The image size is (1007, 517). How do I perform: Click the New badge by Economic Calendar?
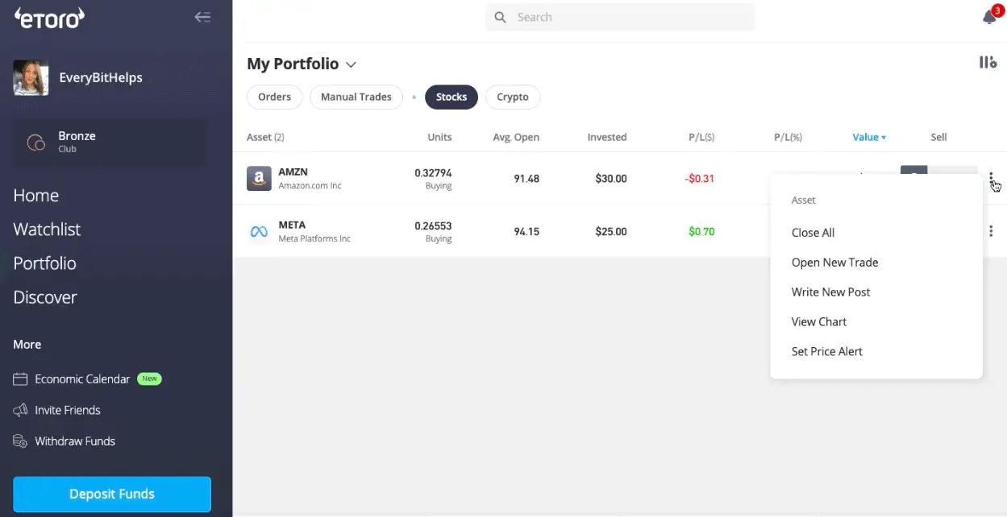pyautogui.click(x=149, y=378)
